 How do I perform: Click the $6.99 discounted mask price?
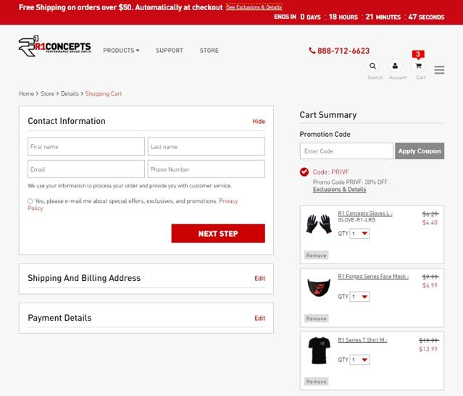pos(430,285)
